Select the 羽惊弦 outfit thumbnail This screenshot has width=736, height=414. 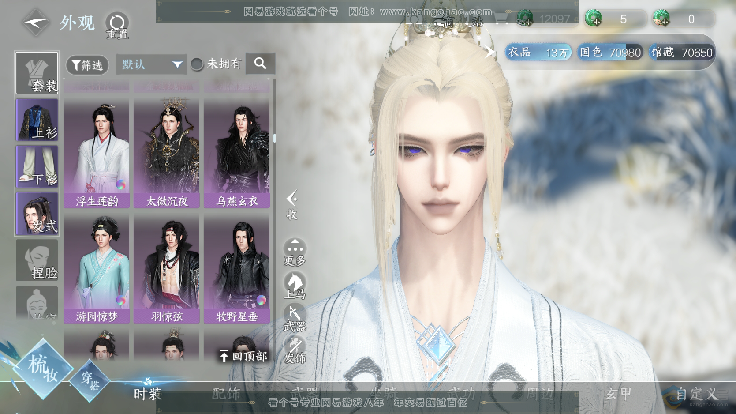pyautogui.click(x=167, y=269)
